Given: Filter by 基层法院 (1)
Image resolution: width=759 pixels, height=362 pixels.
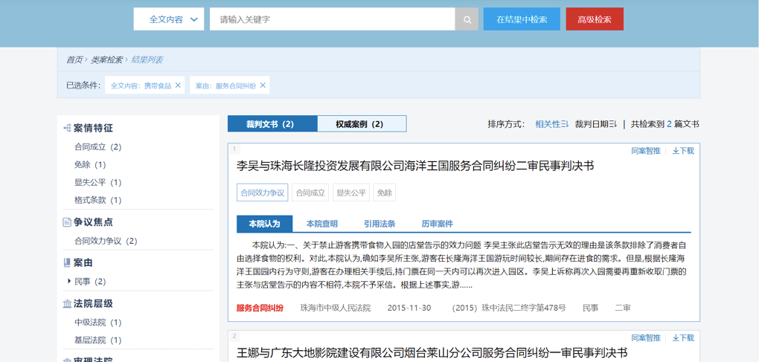Looking at the screenshot, I should 97,340.
